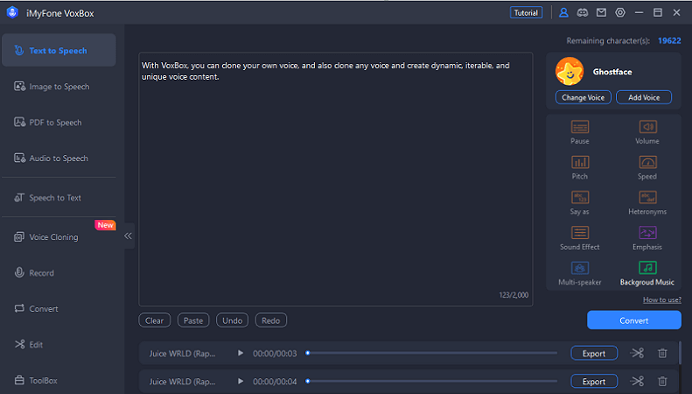Delete the 00:04 clip via trash icon
692x394 pixels.
tap(662, 381)
